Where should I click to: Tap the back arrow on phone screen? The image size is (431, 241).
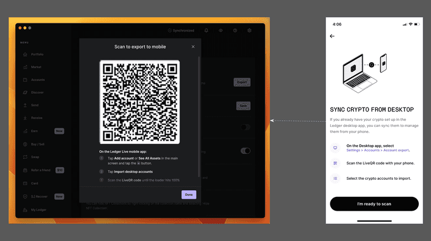[x=332, y=36]
